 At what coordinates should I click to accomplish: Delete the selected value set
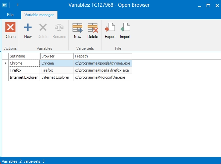coord(93,28)
